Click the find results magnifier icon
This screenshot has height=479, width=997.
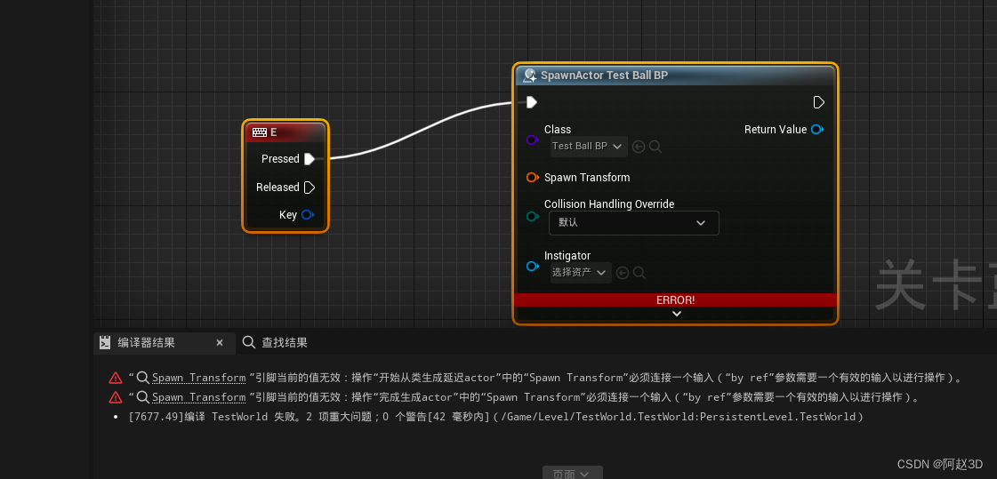click(x=249, y=342)
